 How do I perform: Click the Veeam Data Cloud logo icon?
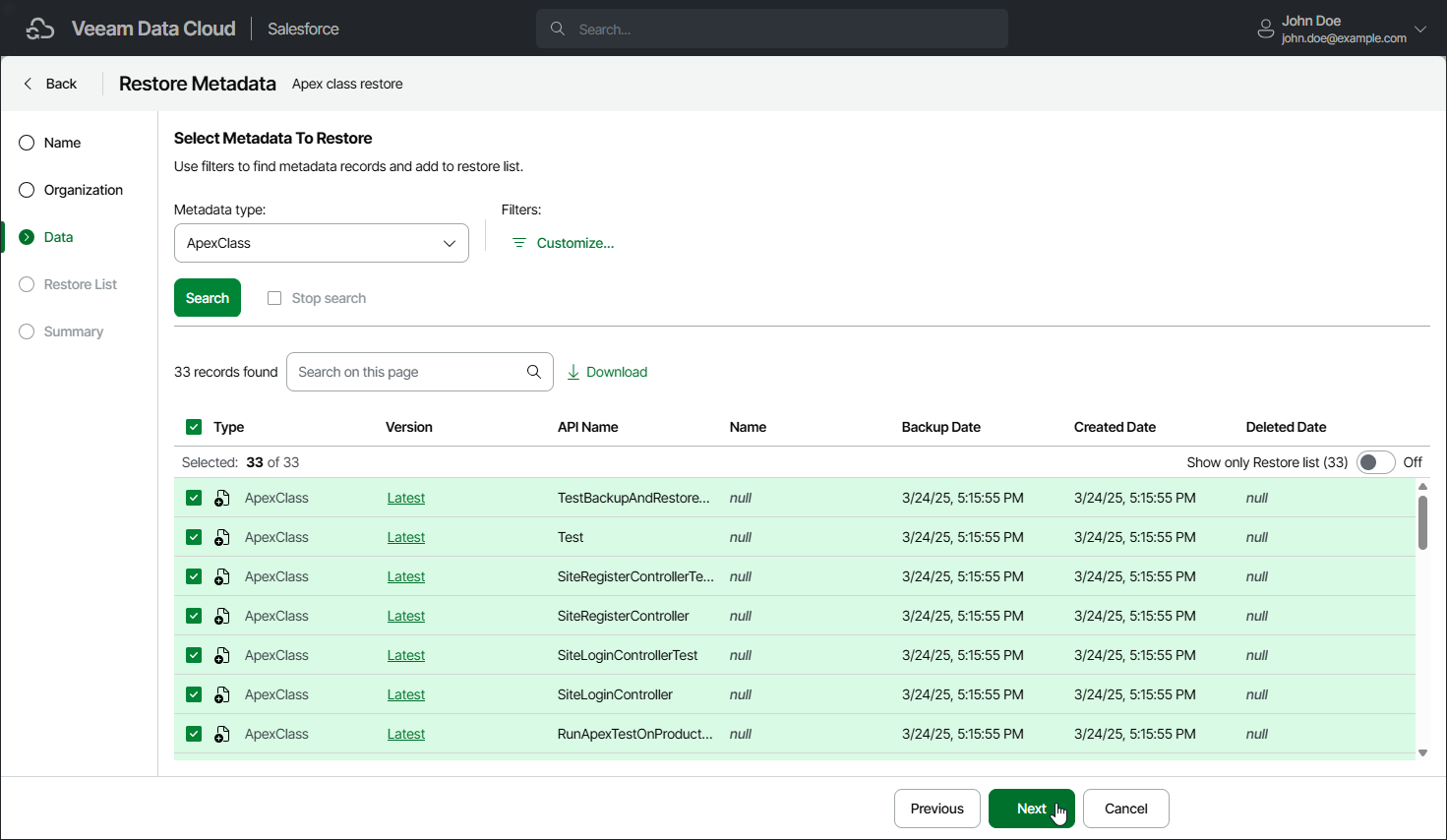(x=40, y=29)
